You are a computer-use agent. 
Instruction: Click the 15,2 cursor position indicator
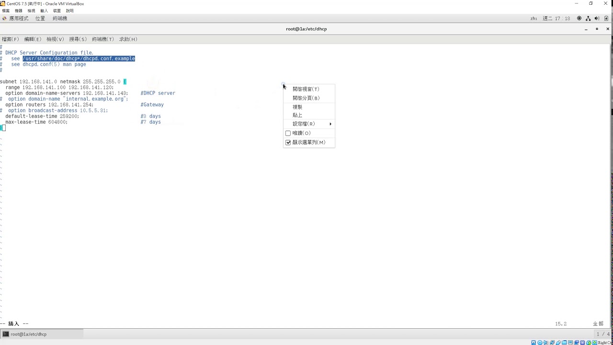coord(561,324)
